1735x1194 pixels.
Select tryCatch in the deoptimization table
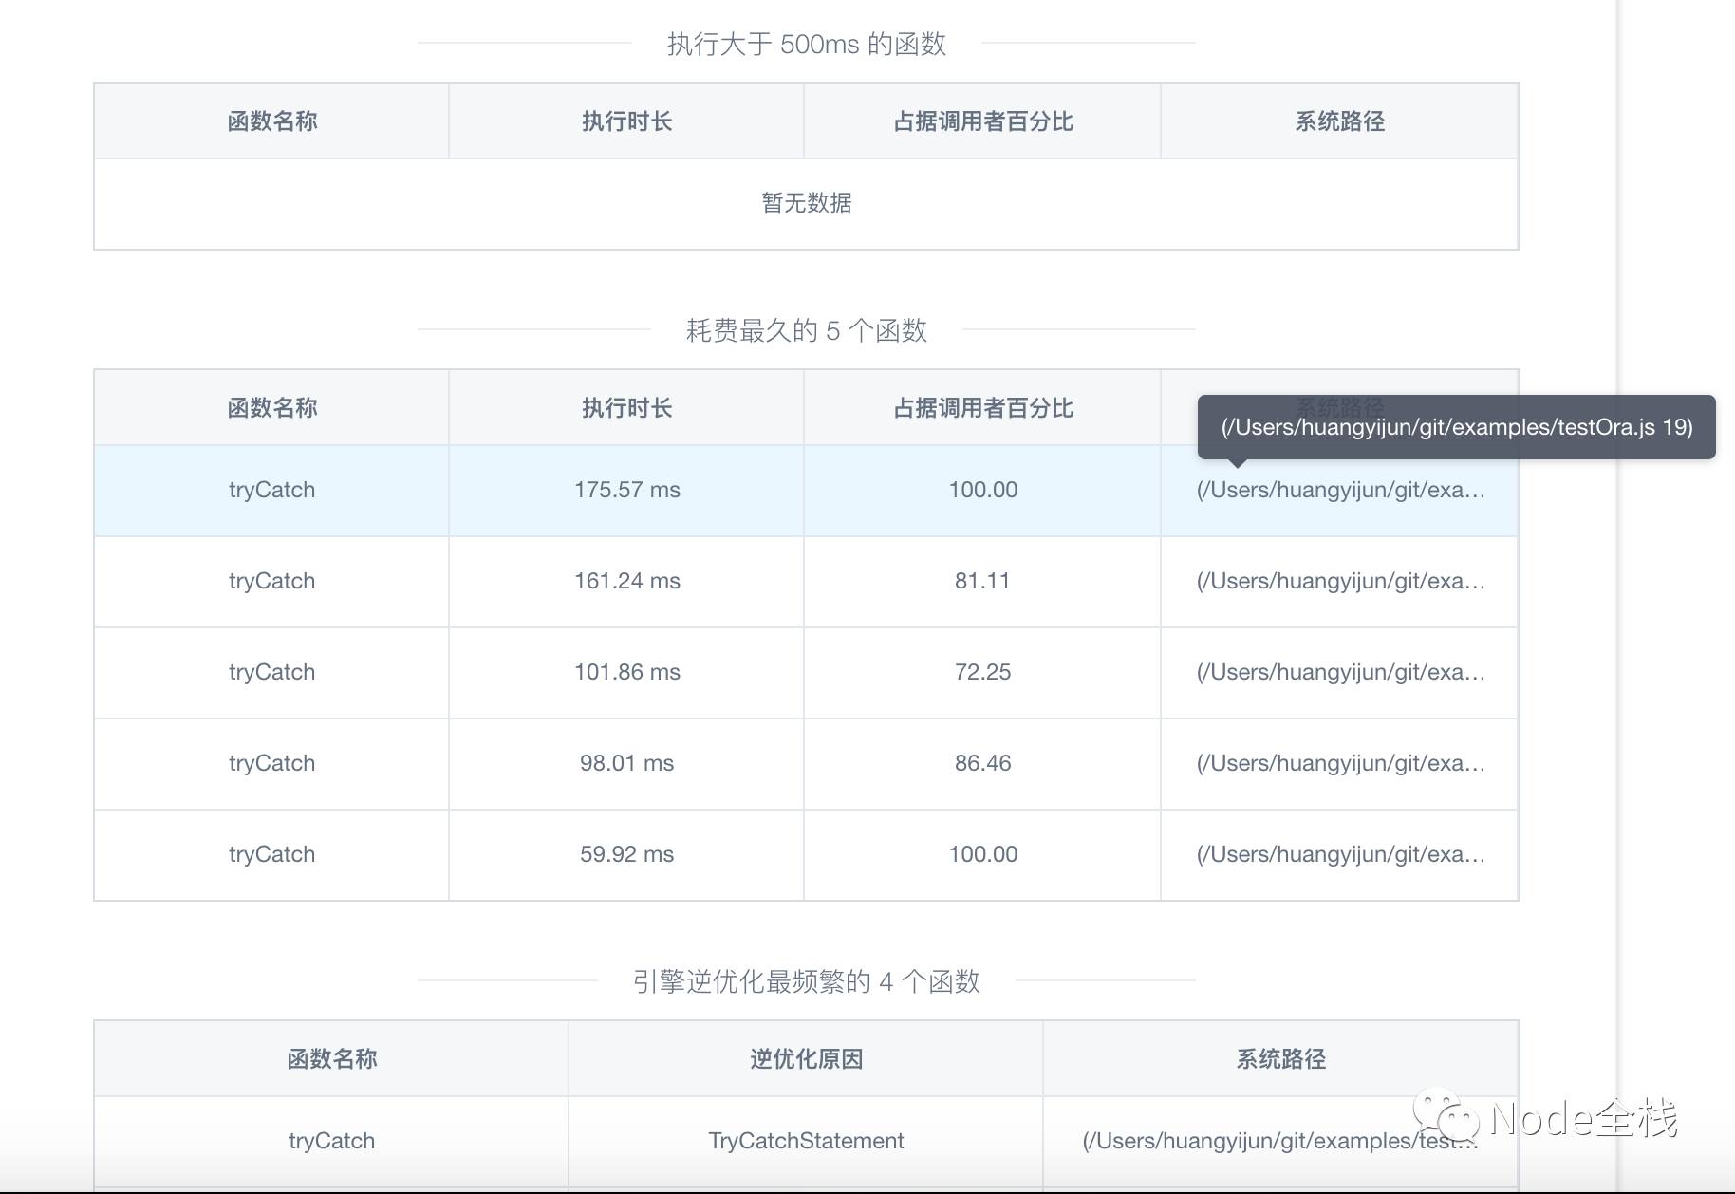[x=331, y=1141]
